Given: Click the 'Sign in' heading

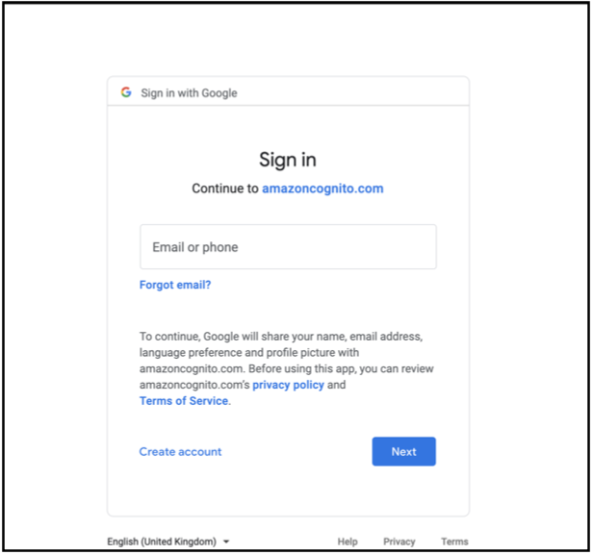Looking at the screenshot, I should 288,160.
